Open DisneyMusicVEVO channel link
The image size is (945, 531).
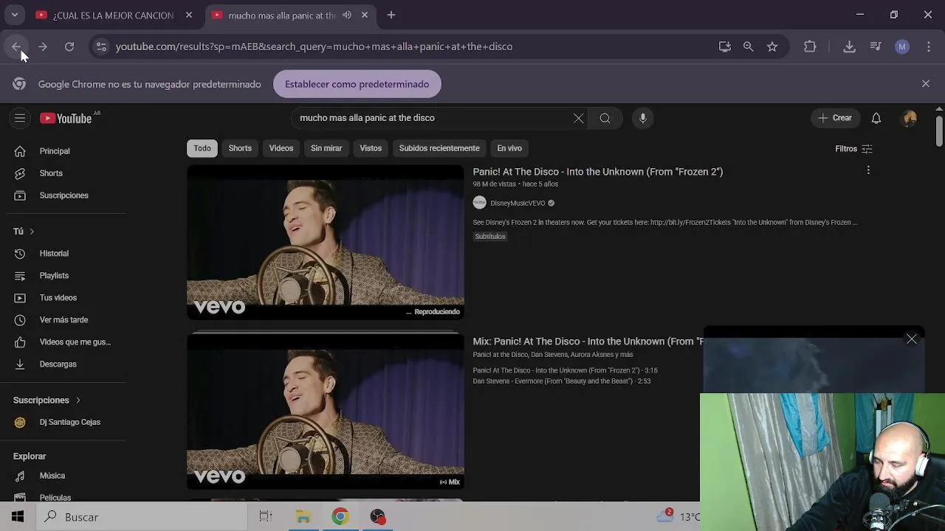pyautogui.click(x=518, y=203)
